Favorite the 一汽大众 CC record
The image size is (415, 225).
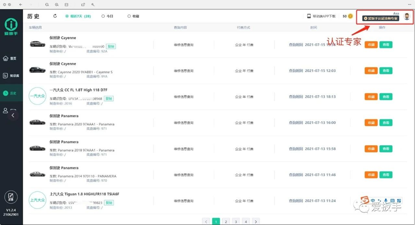[371, 96]
